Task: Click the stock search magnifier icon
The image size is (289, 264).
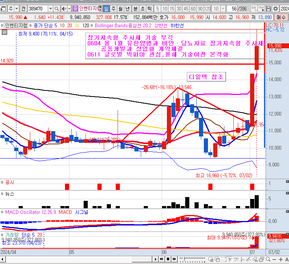Action: point(57,8)
